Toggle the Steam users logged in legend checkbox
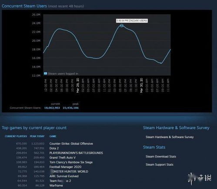Viewport: 217px width, 189px height. pos(45,74)
